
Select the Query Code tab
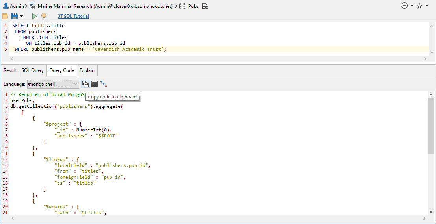(62, 70)
